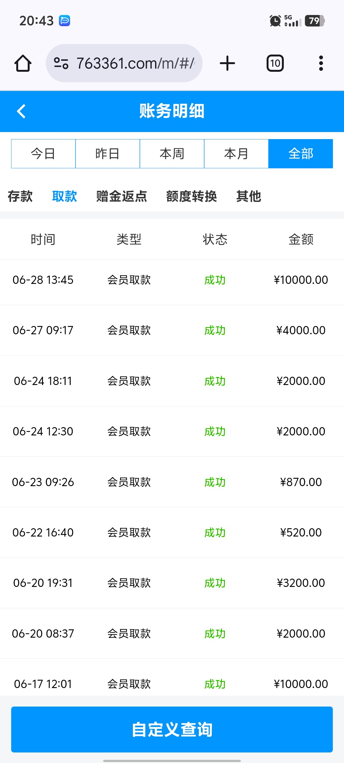Go back using the header arrow

coord(21,111)
